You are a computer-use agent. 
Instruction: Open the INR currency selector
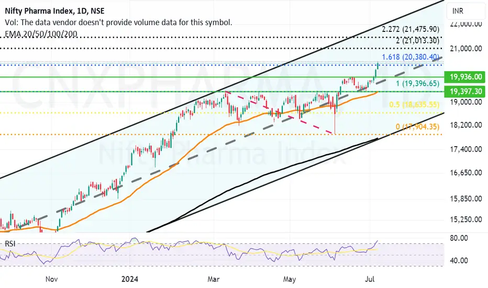(x=465, y=11)
